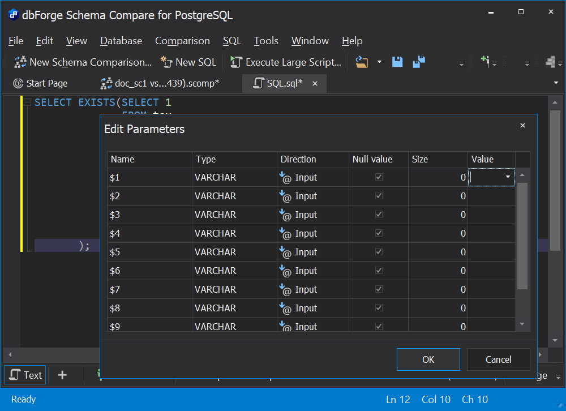Image resolution: width=566 pixels, height=411 pixels.
Task: Toggle Null value checkbox for $7
Action: pos(379,289)
